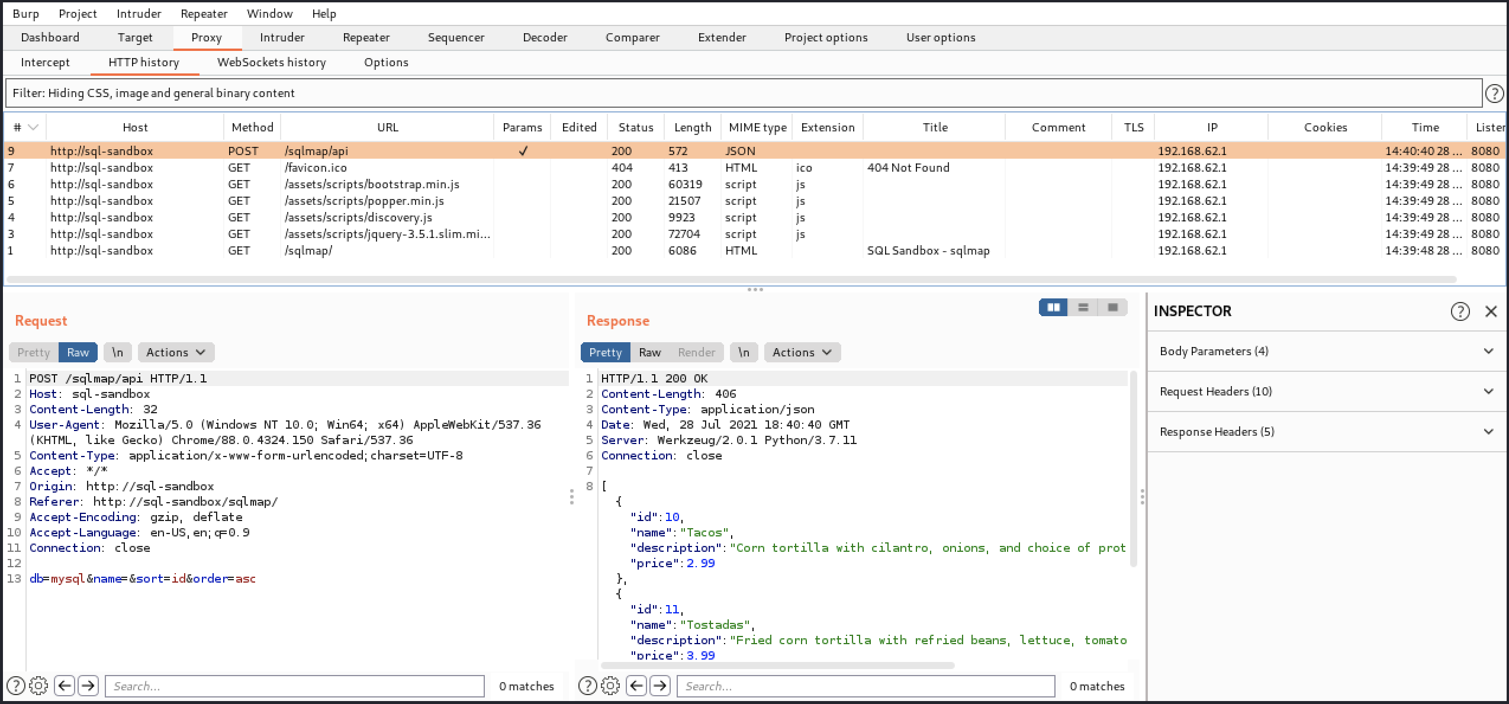
Task: Toggle Pretty view in Response panel
Action: pyautogui.click(x=605, y=352)
